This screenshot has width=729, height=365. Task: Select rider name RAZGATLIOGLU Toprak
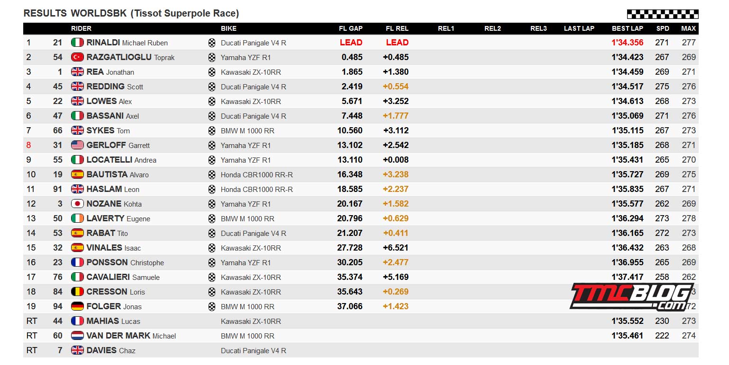pyautogui.click(x=130, y=57)
